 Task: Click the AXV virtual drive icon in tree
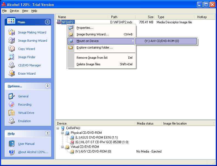point(72,151)
